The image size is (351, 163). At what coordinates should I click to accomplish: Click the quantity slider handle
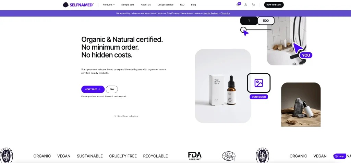(x=243, y=30)
